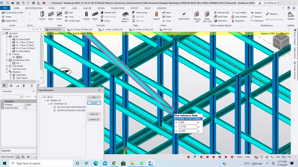Viewport: 298px width, 167px height.
Task: Collapse the Architectural Grids node
Action: coord(7,60)
